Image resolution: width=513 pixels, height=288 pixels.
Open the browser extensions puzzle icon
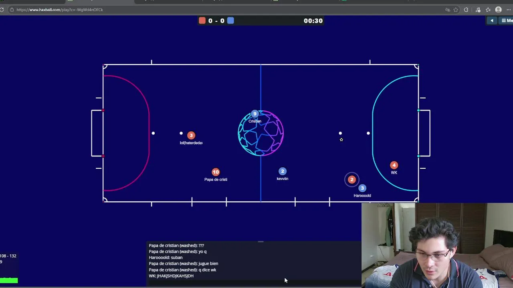pyautogui.click(x=466, y=10)
